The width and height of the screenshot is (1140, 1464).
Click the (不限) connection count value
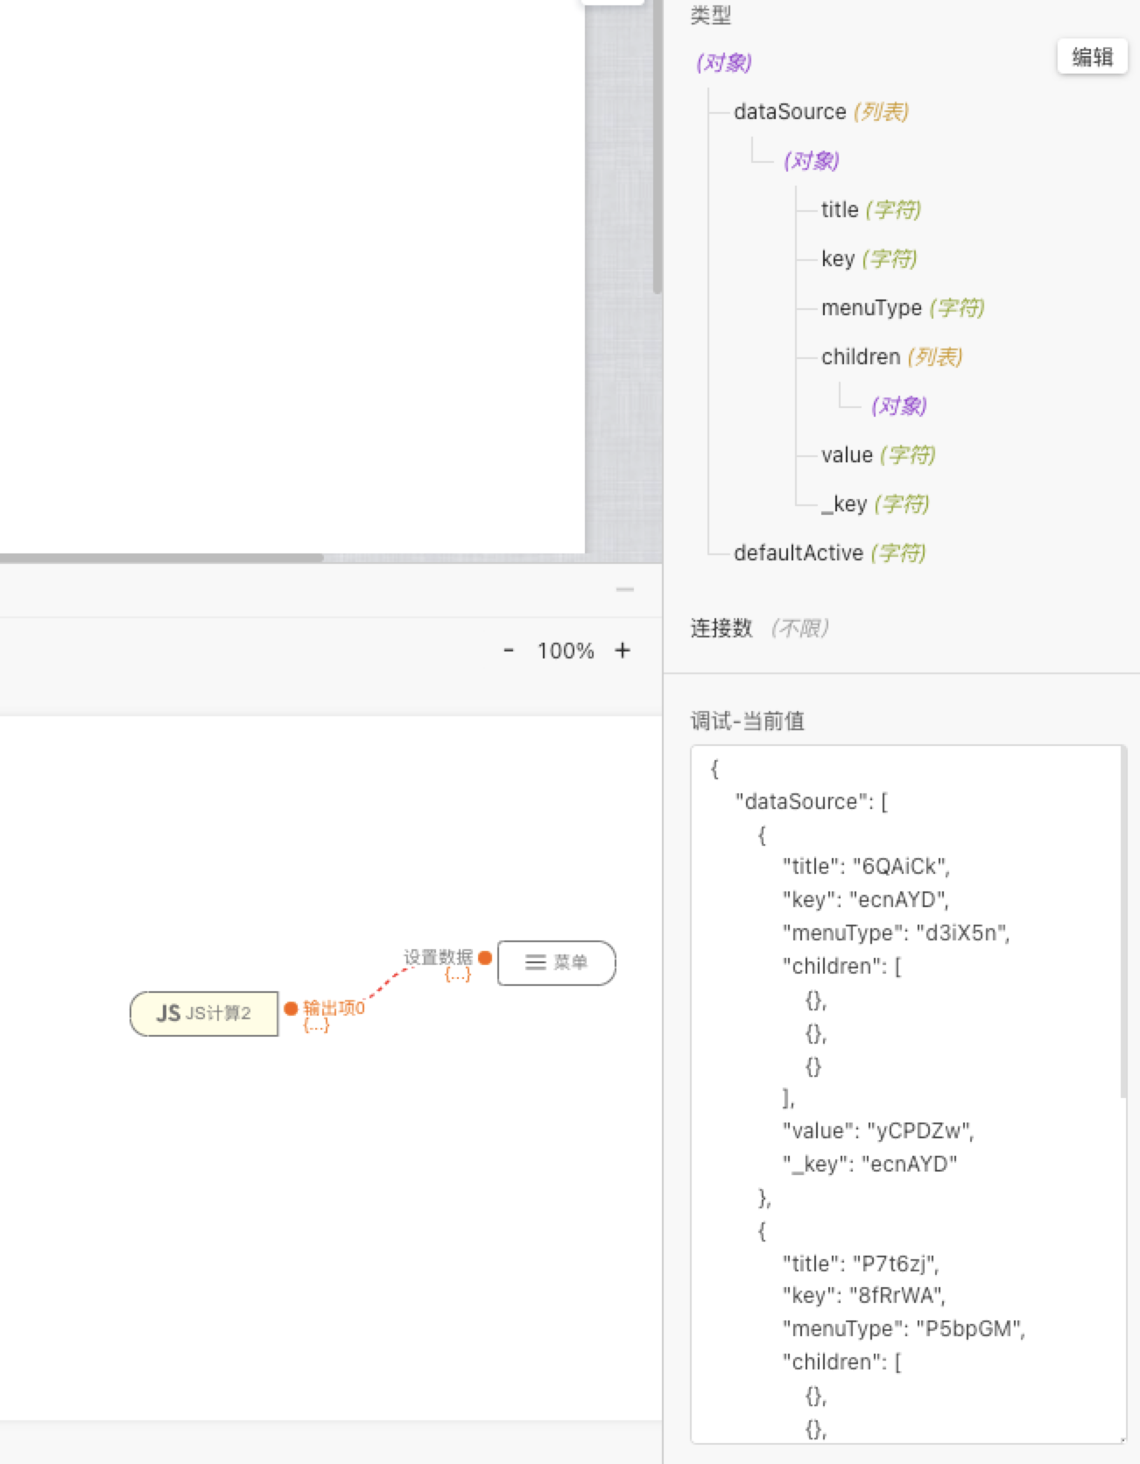coord(799,629)
